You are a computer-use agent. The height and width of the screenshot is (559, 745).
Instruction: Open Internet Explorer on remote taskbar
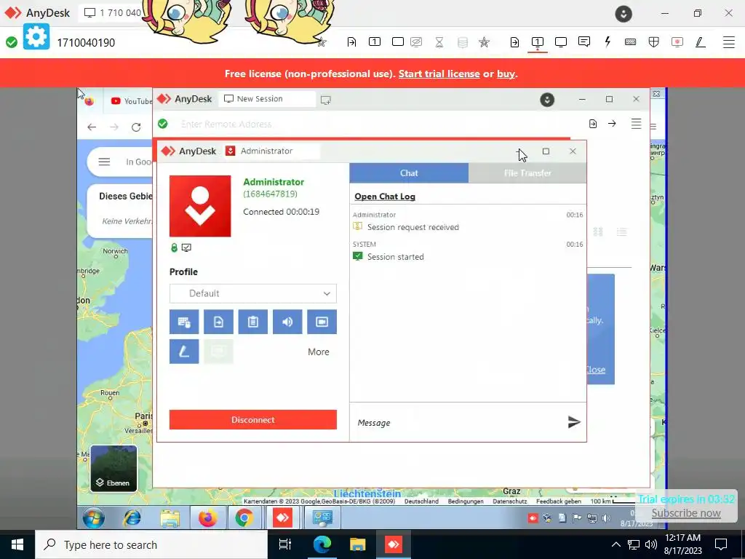pyautogui.click(x=132, y=518)
